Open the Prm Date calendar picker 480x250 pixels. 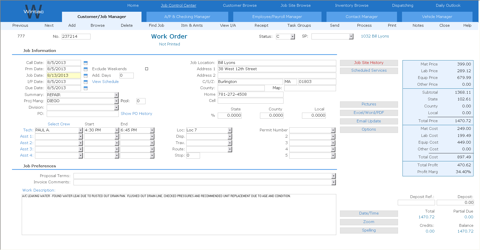pyautogui.click(x=85, y=69)
